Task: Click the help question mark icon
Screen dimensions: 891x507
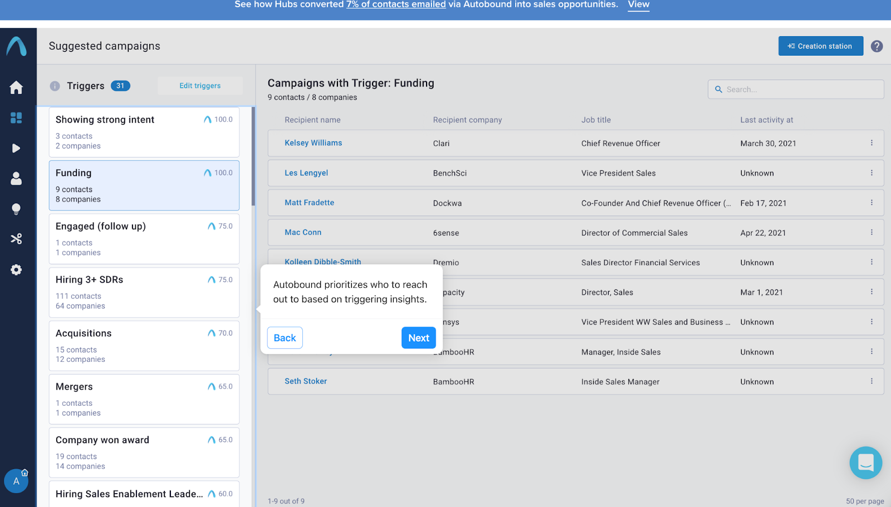Action: (877, 46)
